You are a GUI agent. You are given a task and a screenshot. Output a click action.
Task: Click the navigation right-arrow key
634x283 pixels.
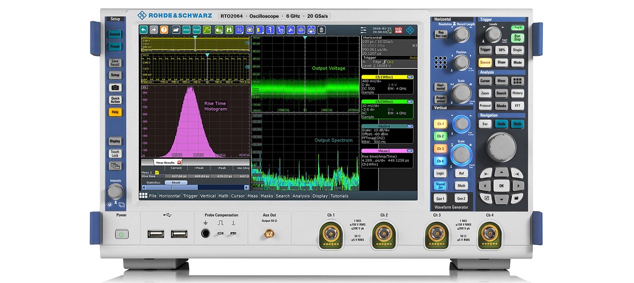pos(518,186)
